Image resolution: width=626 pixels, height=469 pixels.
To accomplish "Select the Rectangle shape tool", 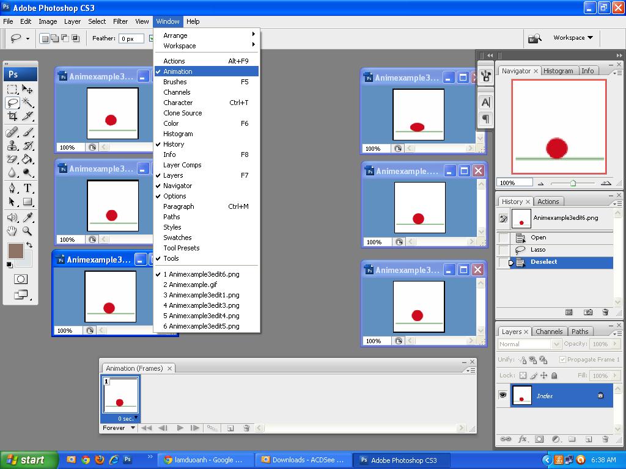I will click(28, 202).
